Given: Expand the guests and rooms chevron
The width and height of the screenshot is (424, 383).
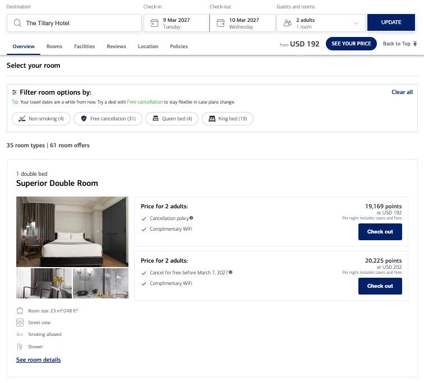Looking at the screenshot, I should 356,23.
